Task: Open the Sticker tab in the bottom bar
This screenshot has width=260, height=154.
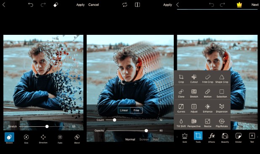Action: click(239, 138)
